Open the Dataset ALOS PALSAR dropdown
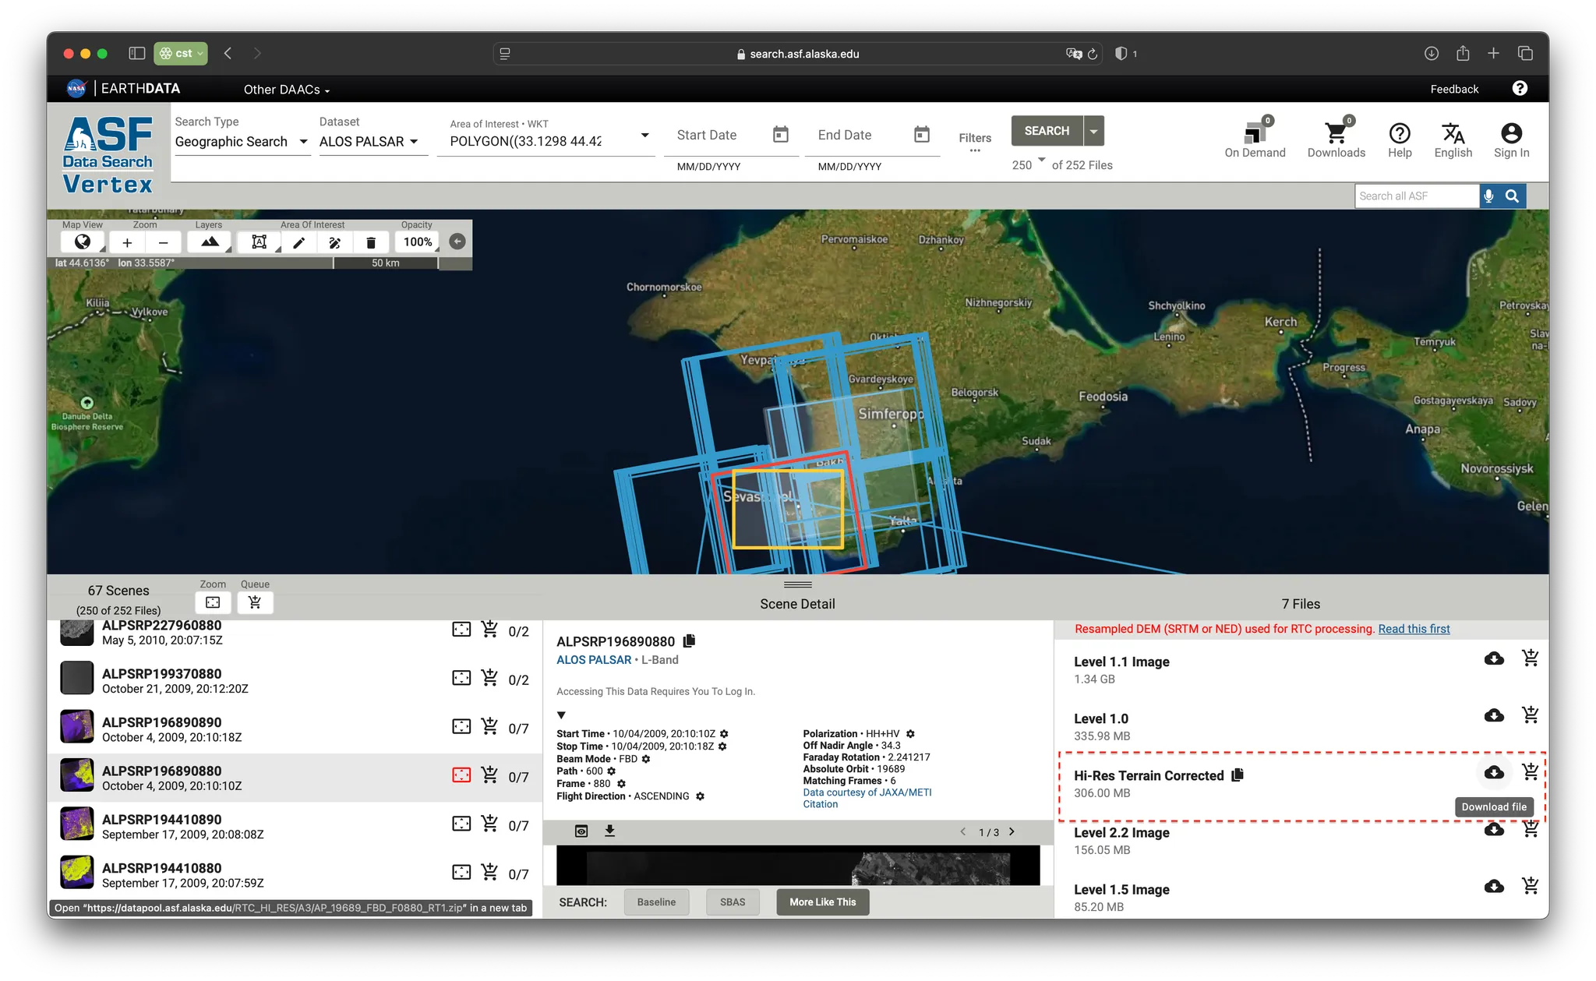 point(369,142)
